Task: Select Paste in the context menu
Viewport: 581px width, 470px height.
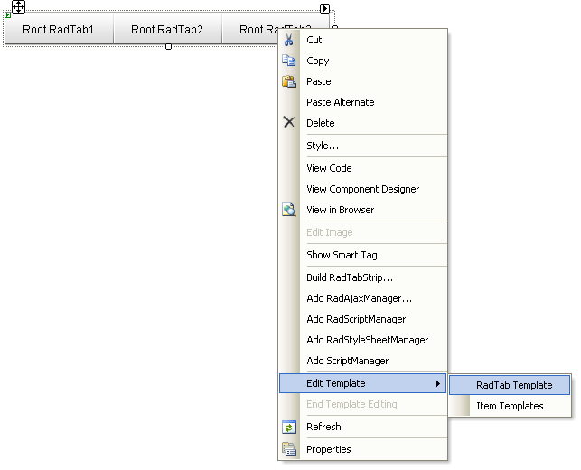Action: [x=362, y=81]
